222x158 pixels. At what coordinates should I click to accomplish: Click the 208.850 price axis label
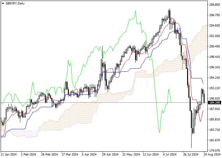[x=215, y=5]
